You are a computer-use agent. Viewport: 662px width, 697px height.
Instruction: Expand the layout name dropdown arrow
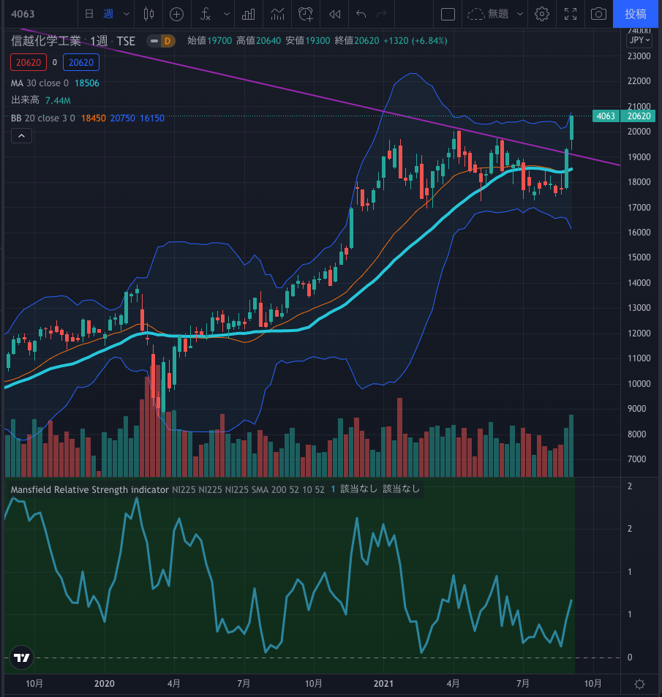tap(520, 14)
